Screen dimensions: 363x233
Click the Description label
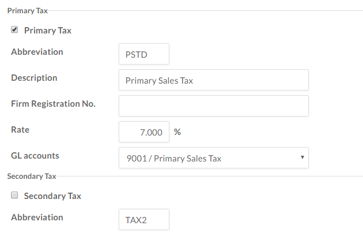pyautogui.click(x=34, y=78)
